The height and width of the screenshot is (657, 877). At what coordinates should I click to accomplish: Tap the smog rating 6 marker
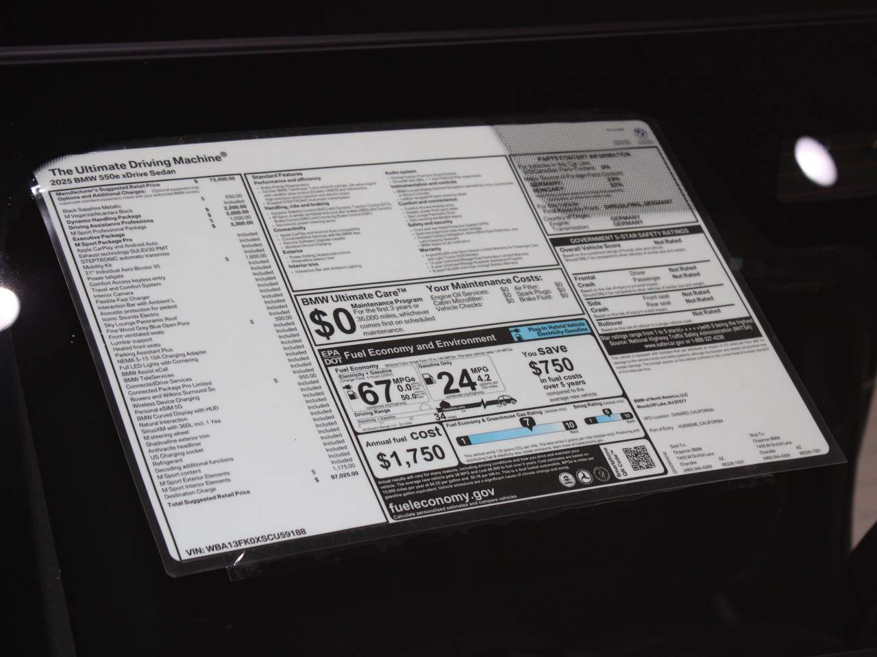[x=607, y=413]
